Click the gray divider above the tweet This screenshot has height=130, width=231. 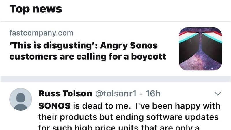tap(115, 79)
